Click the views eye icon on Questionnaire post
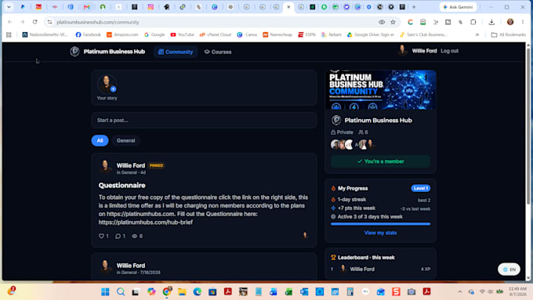533x300 pixels. 135,236
